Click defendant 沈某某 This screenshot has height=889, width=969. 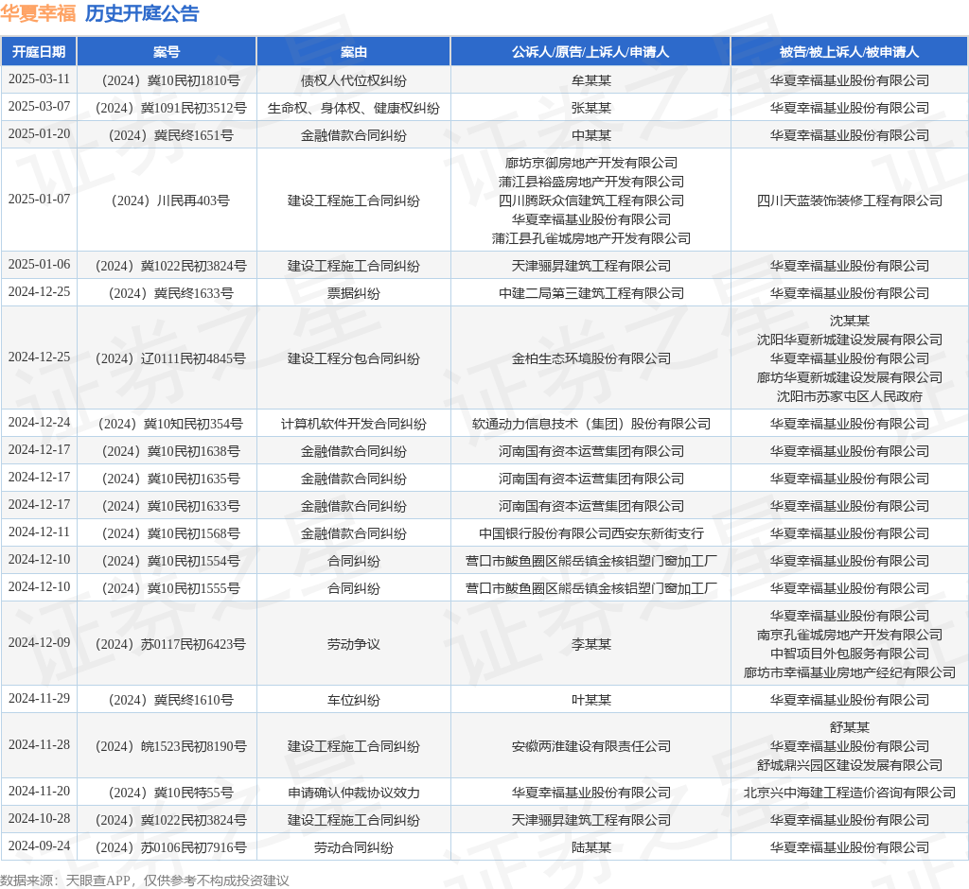tap(849, 321)
